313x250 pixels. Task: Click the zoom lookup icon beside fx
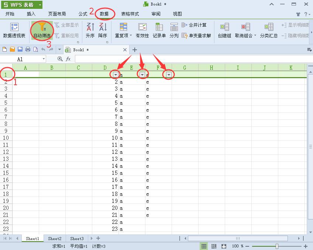click(60, 59)
